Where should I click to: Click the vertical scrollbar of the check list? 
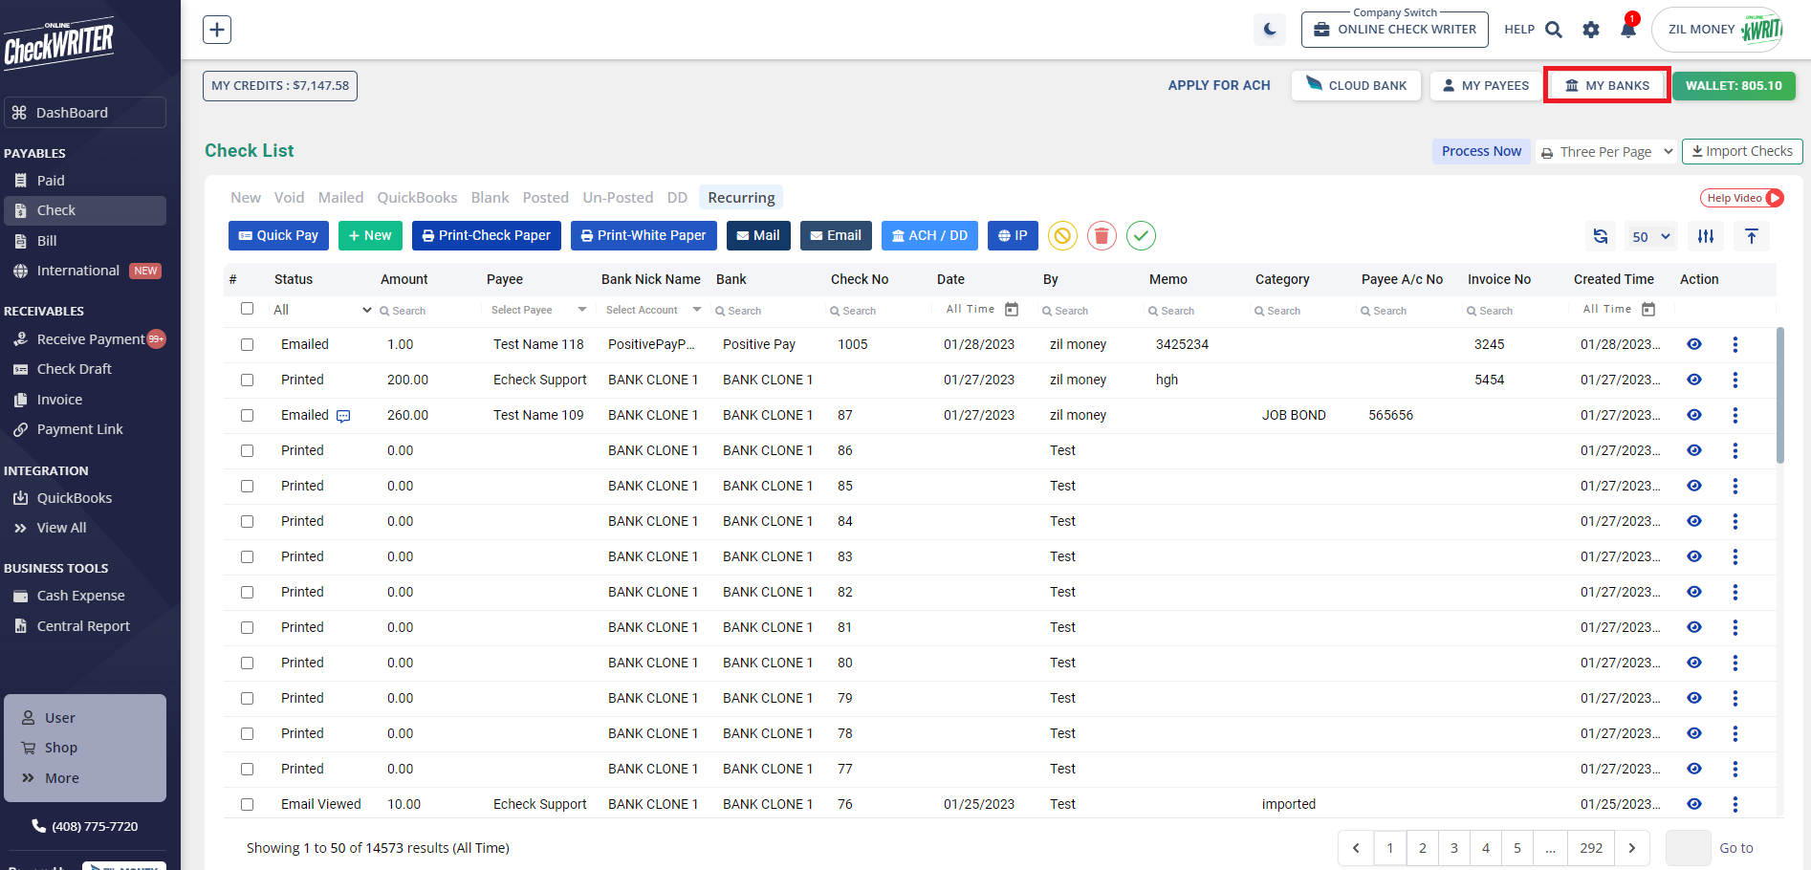point(1779,395)
